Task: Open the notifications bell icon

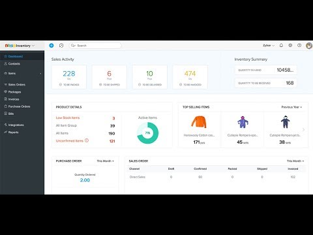Action: pos(281,45)
